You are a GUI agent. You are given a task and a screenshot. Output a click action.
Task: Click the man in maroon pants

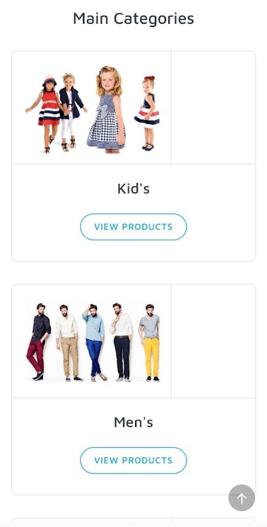[x=38, y=342]
